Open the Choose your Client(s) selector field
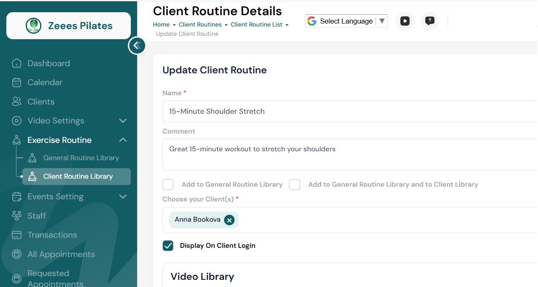The image size is (538, 287). click(x=350, y=220)
